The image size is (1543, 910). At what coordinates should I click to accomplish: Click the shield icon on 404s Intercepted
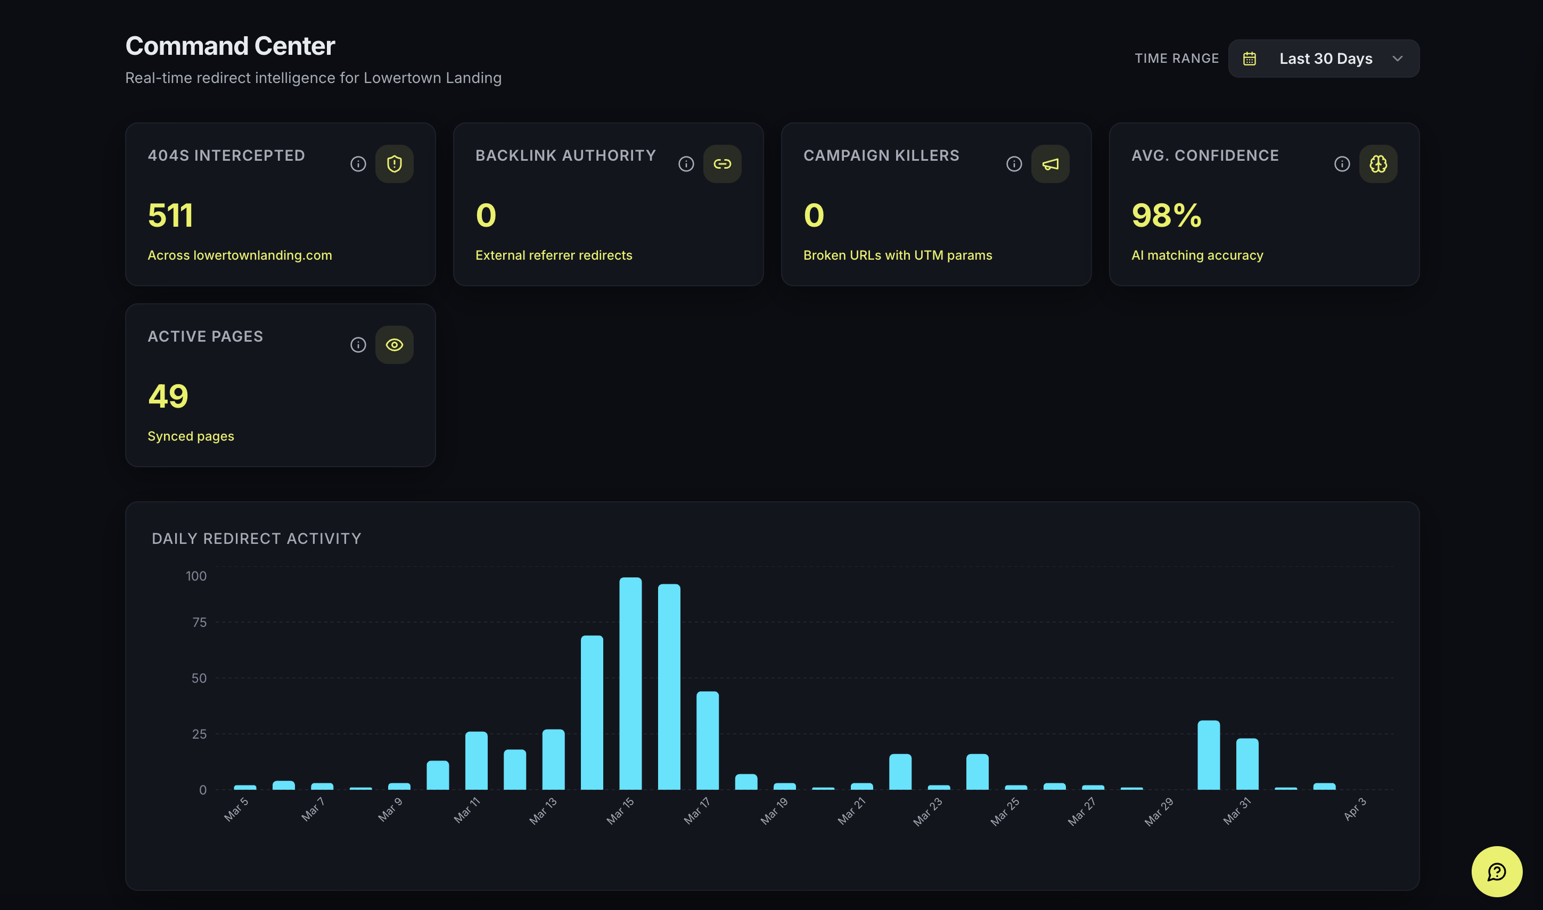395,164
